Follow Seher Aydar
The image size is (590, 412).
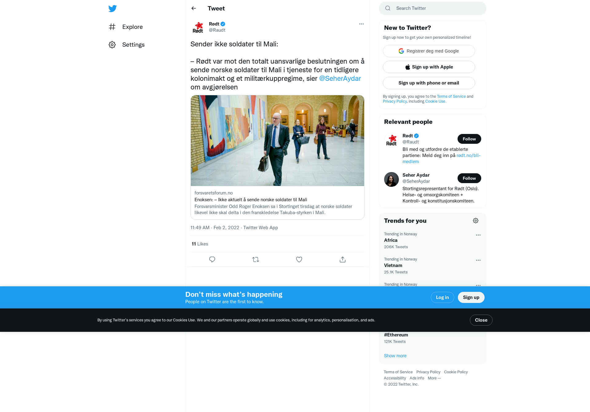point(469,178)
